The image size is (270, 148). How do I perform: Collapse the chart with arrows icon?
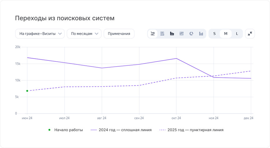[x=250, y=34]
